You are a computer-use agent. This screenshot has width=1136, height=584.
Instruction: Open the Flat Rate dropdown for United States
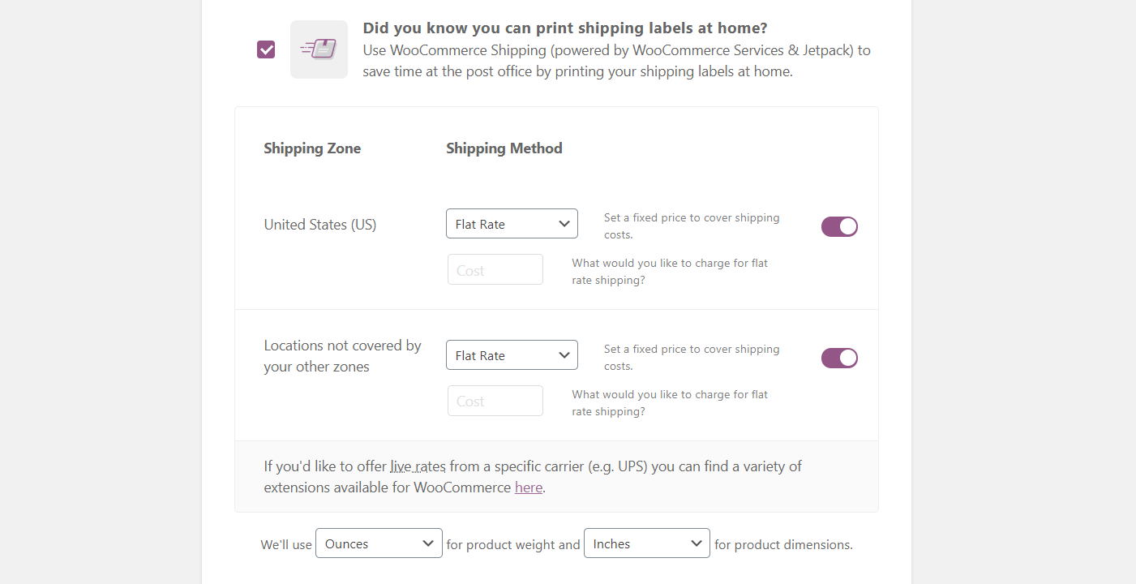click(512, 223)
